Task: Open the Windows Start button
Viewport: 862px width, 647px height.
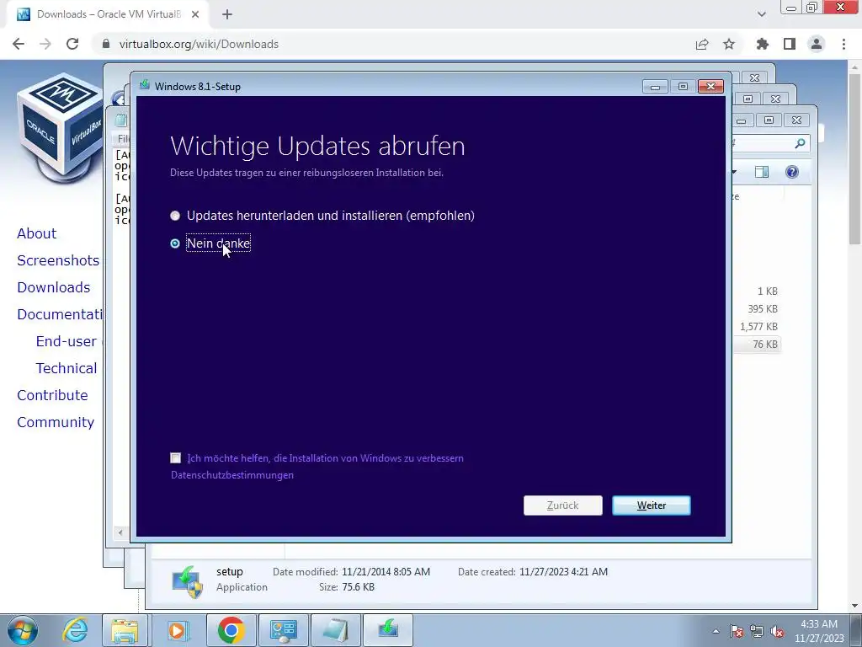Action: [23, 630]
